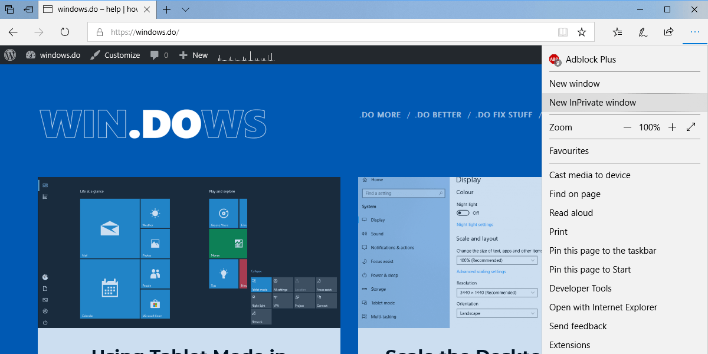The image size is (708, 354).
Task: Open Favourites from the menu
Action: point(625,151)
